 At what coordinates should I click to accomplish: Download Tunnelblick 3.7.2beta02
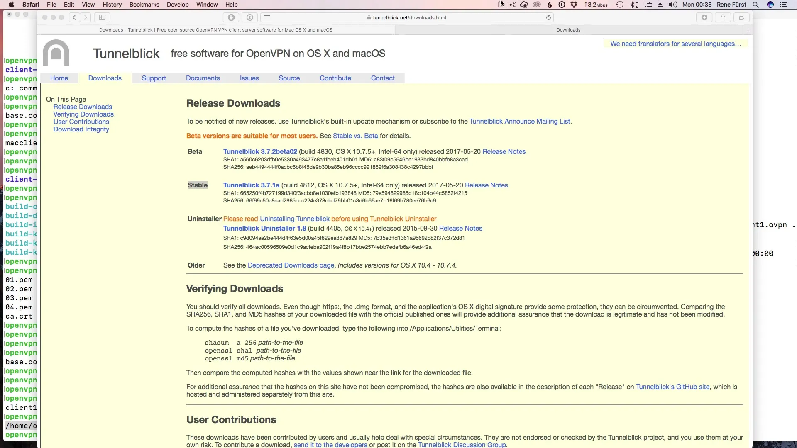tap(260, 152)
